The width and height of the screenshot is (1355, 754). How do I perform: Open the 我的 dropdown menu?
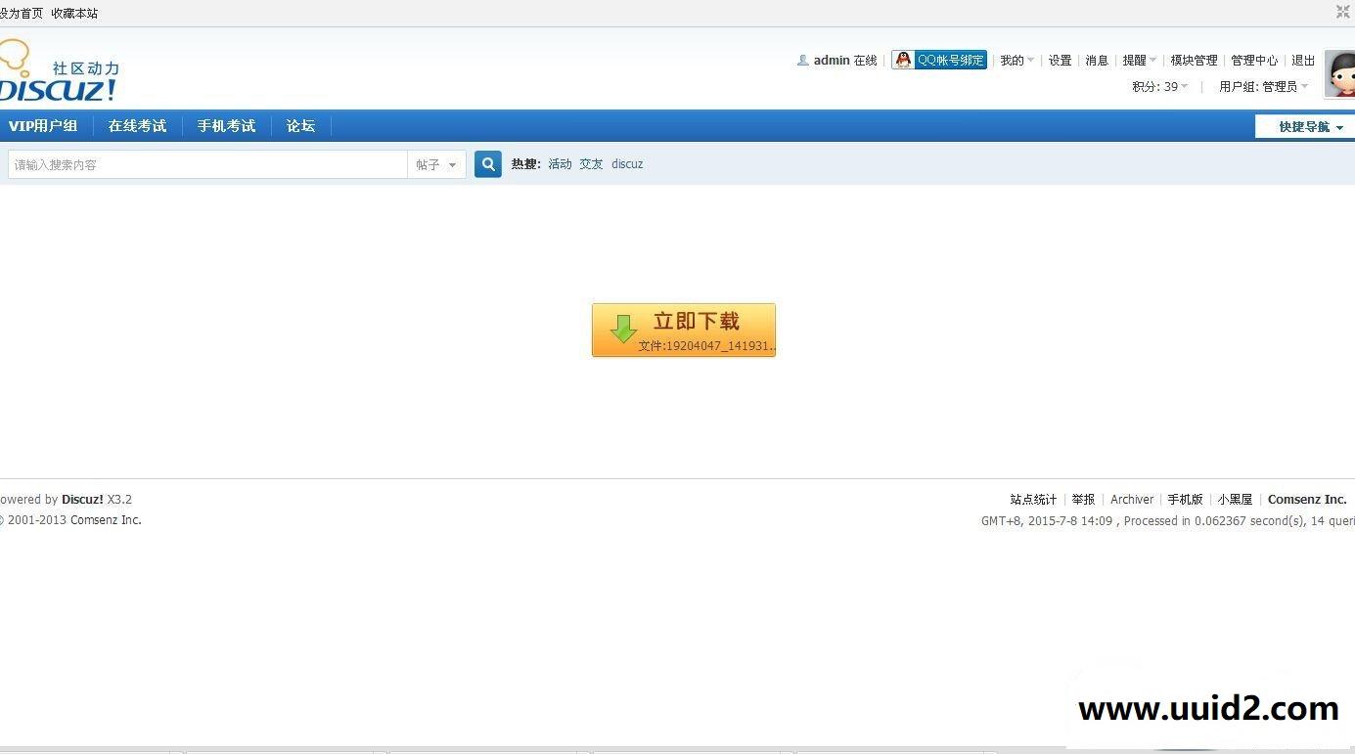point(1016,60)
